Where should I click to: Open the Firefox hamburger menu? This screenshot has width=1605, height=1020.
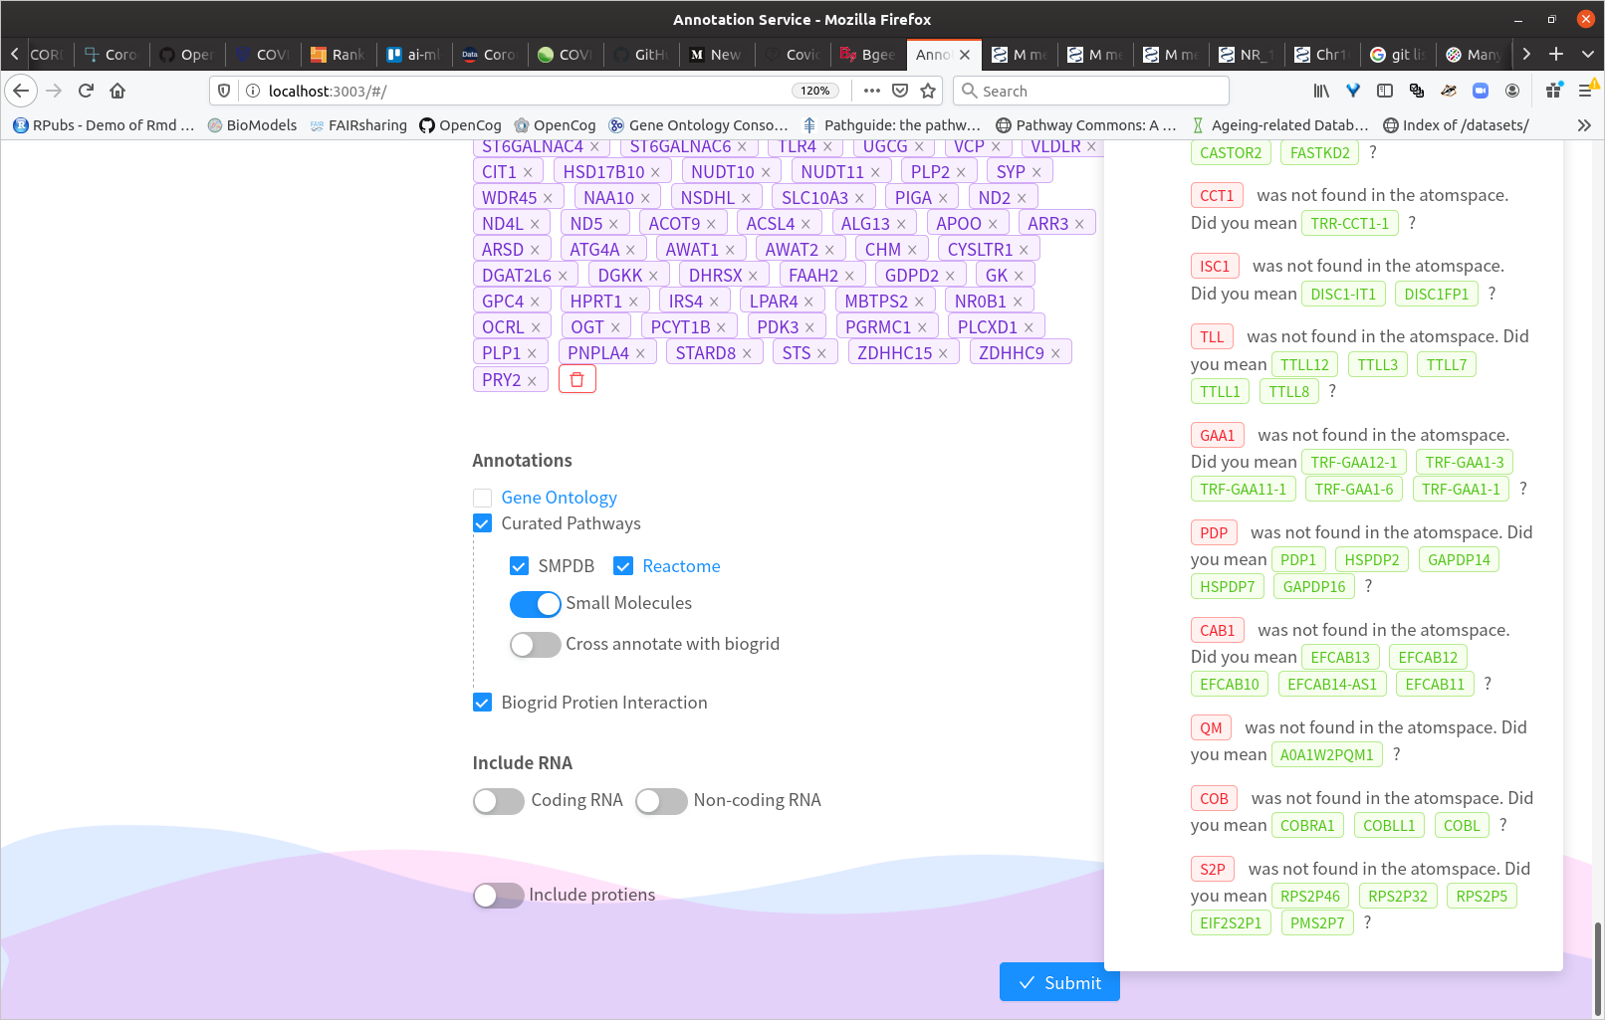(1587, 91)
